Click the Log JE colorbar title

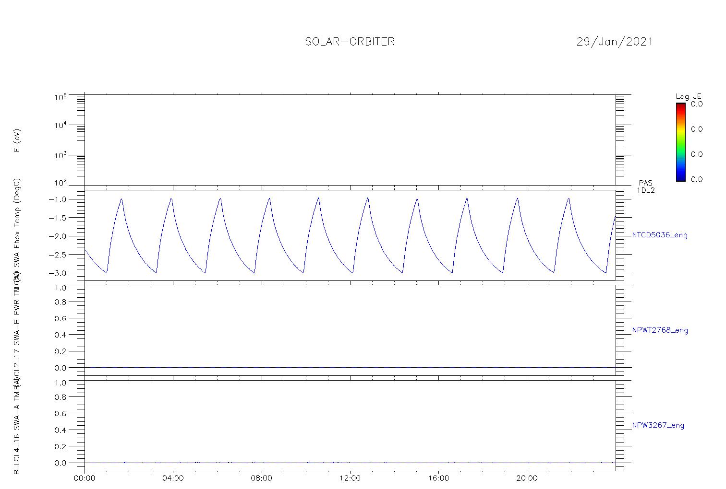(688, 96)
